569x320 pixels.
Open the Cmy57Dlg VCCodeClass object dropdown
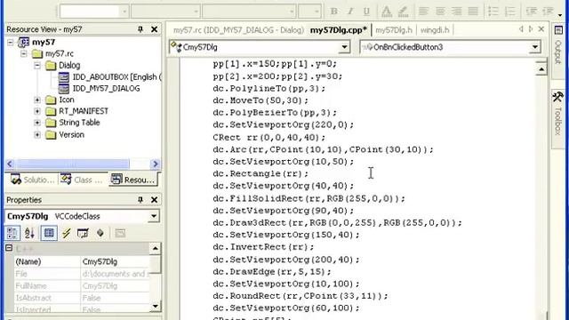(x=154, y=216)
